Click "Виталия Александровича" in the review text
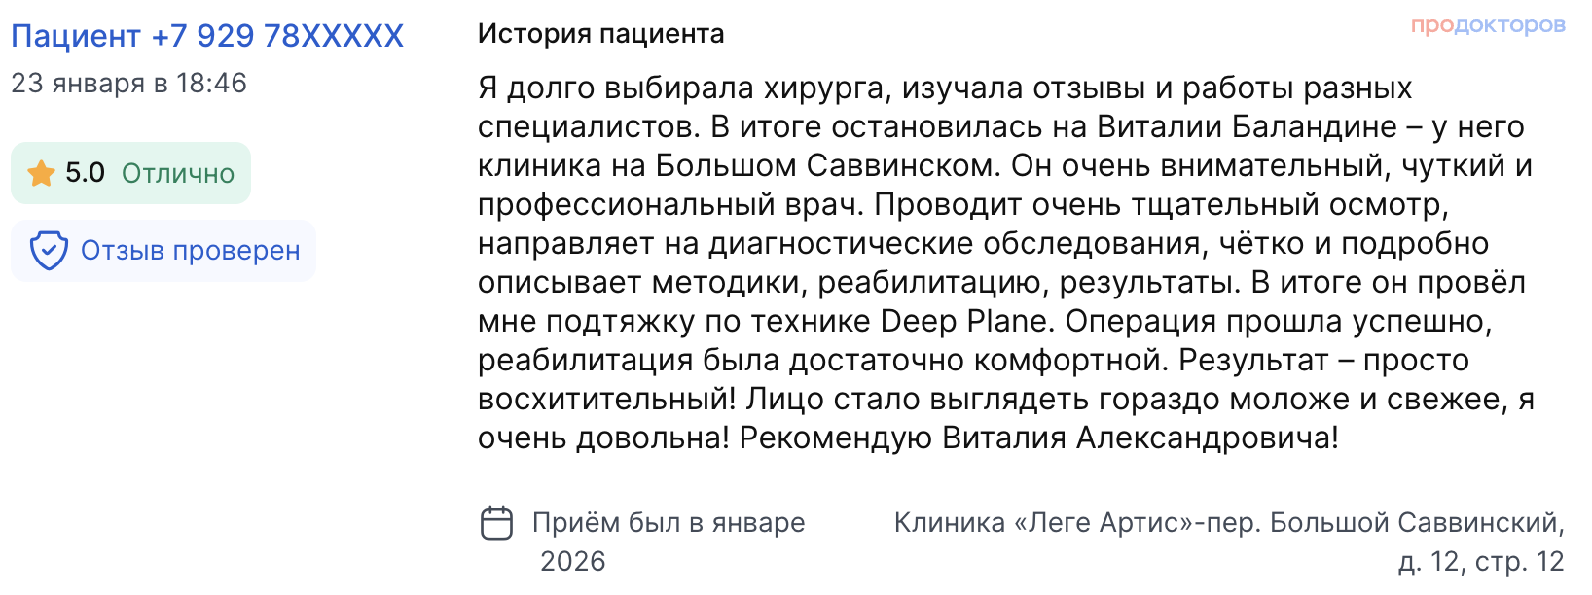 1140,438
